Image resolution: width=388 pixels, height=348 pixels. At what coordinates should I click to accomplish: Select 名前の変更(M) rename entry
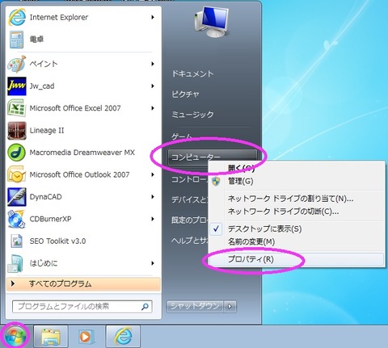pyautogui.click(x=297, y=241)
